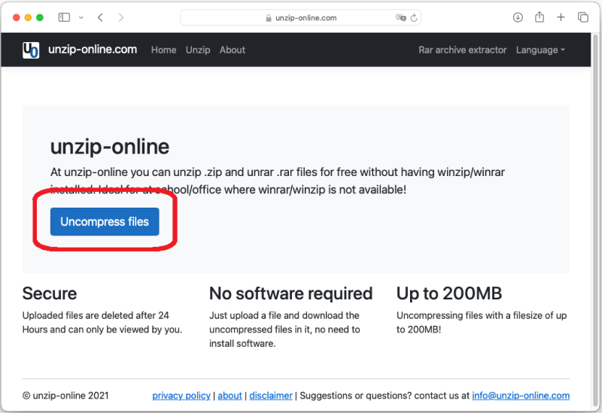Click the page vertical scrollbar
This screenshot has width=602, height=413.
click(x=595, y=222)
